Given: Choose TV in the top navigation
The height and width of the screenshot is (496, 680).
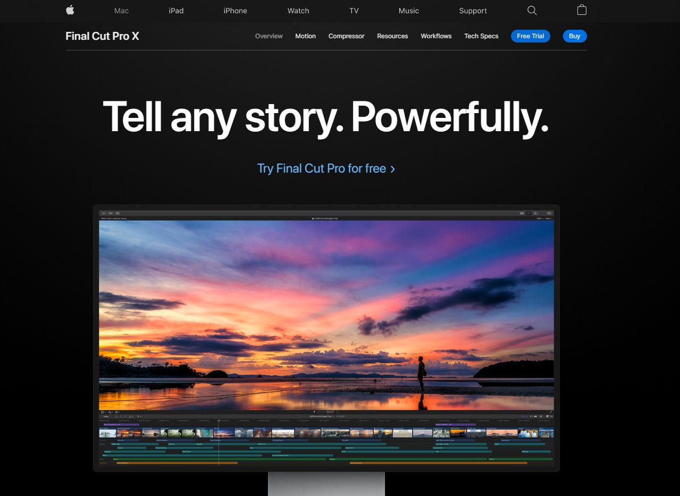Looking at the screenshot, I should click(354, 11).
